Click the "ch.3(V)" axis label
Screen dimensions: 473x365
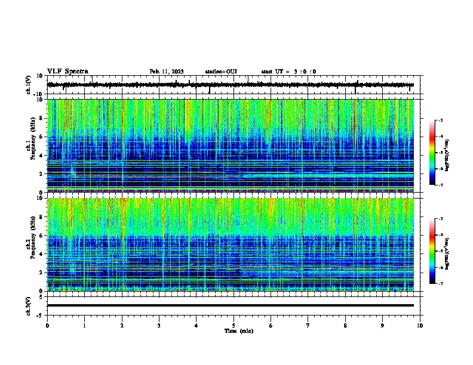pyautogui.click(x=29, y=306)
